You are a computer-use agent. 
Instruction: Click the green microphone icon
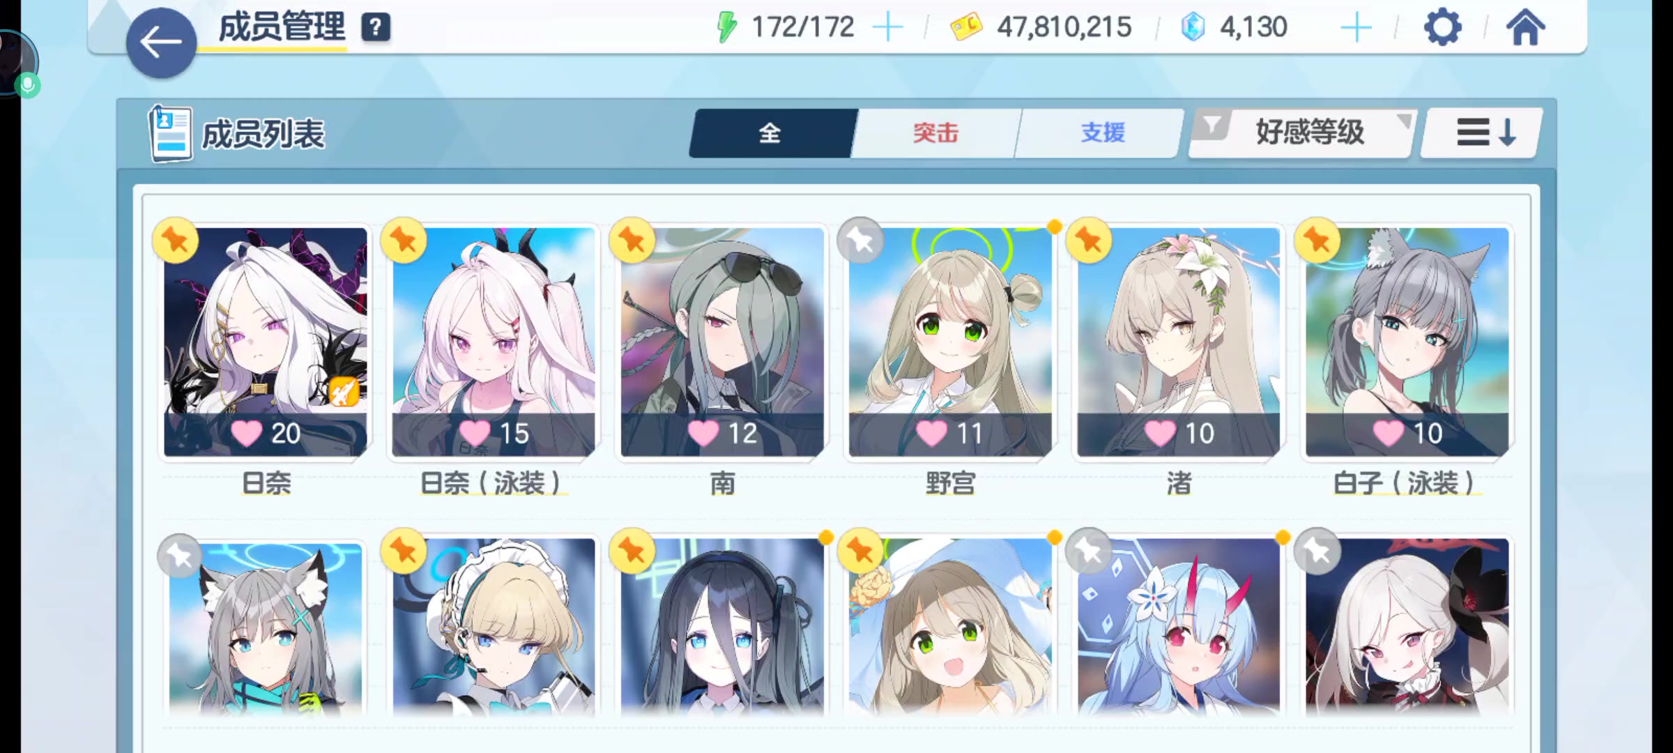(28, 86)
